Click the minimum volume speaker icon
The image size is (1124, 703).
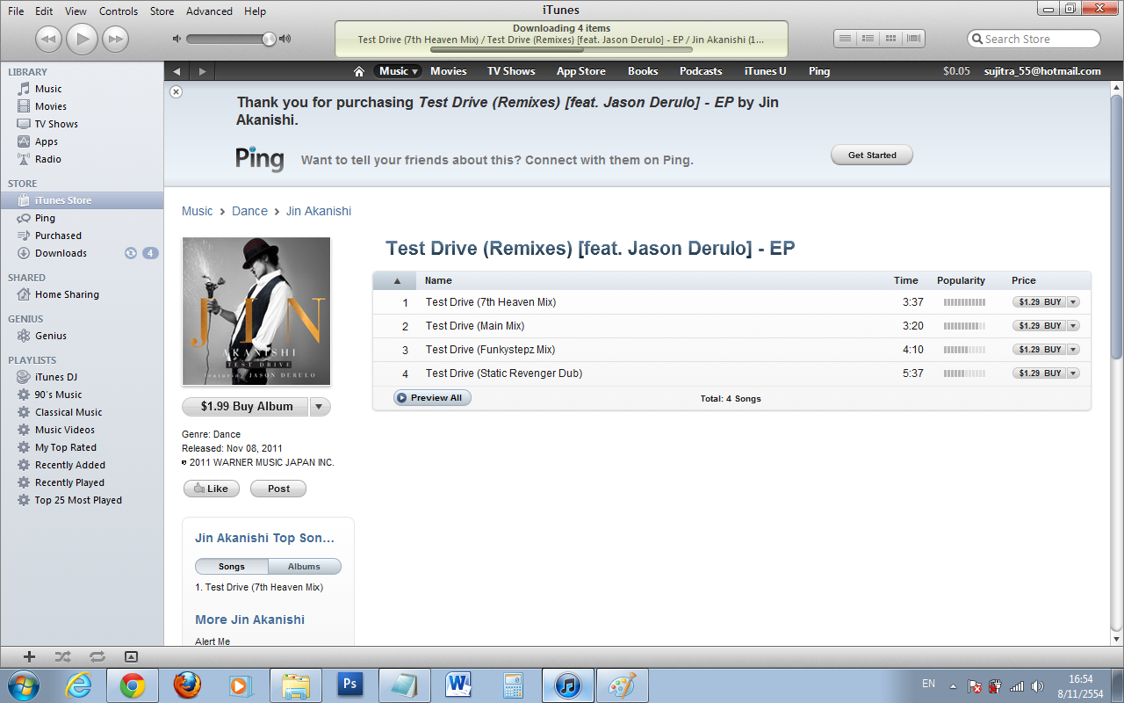click(177, 39)
